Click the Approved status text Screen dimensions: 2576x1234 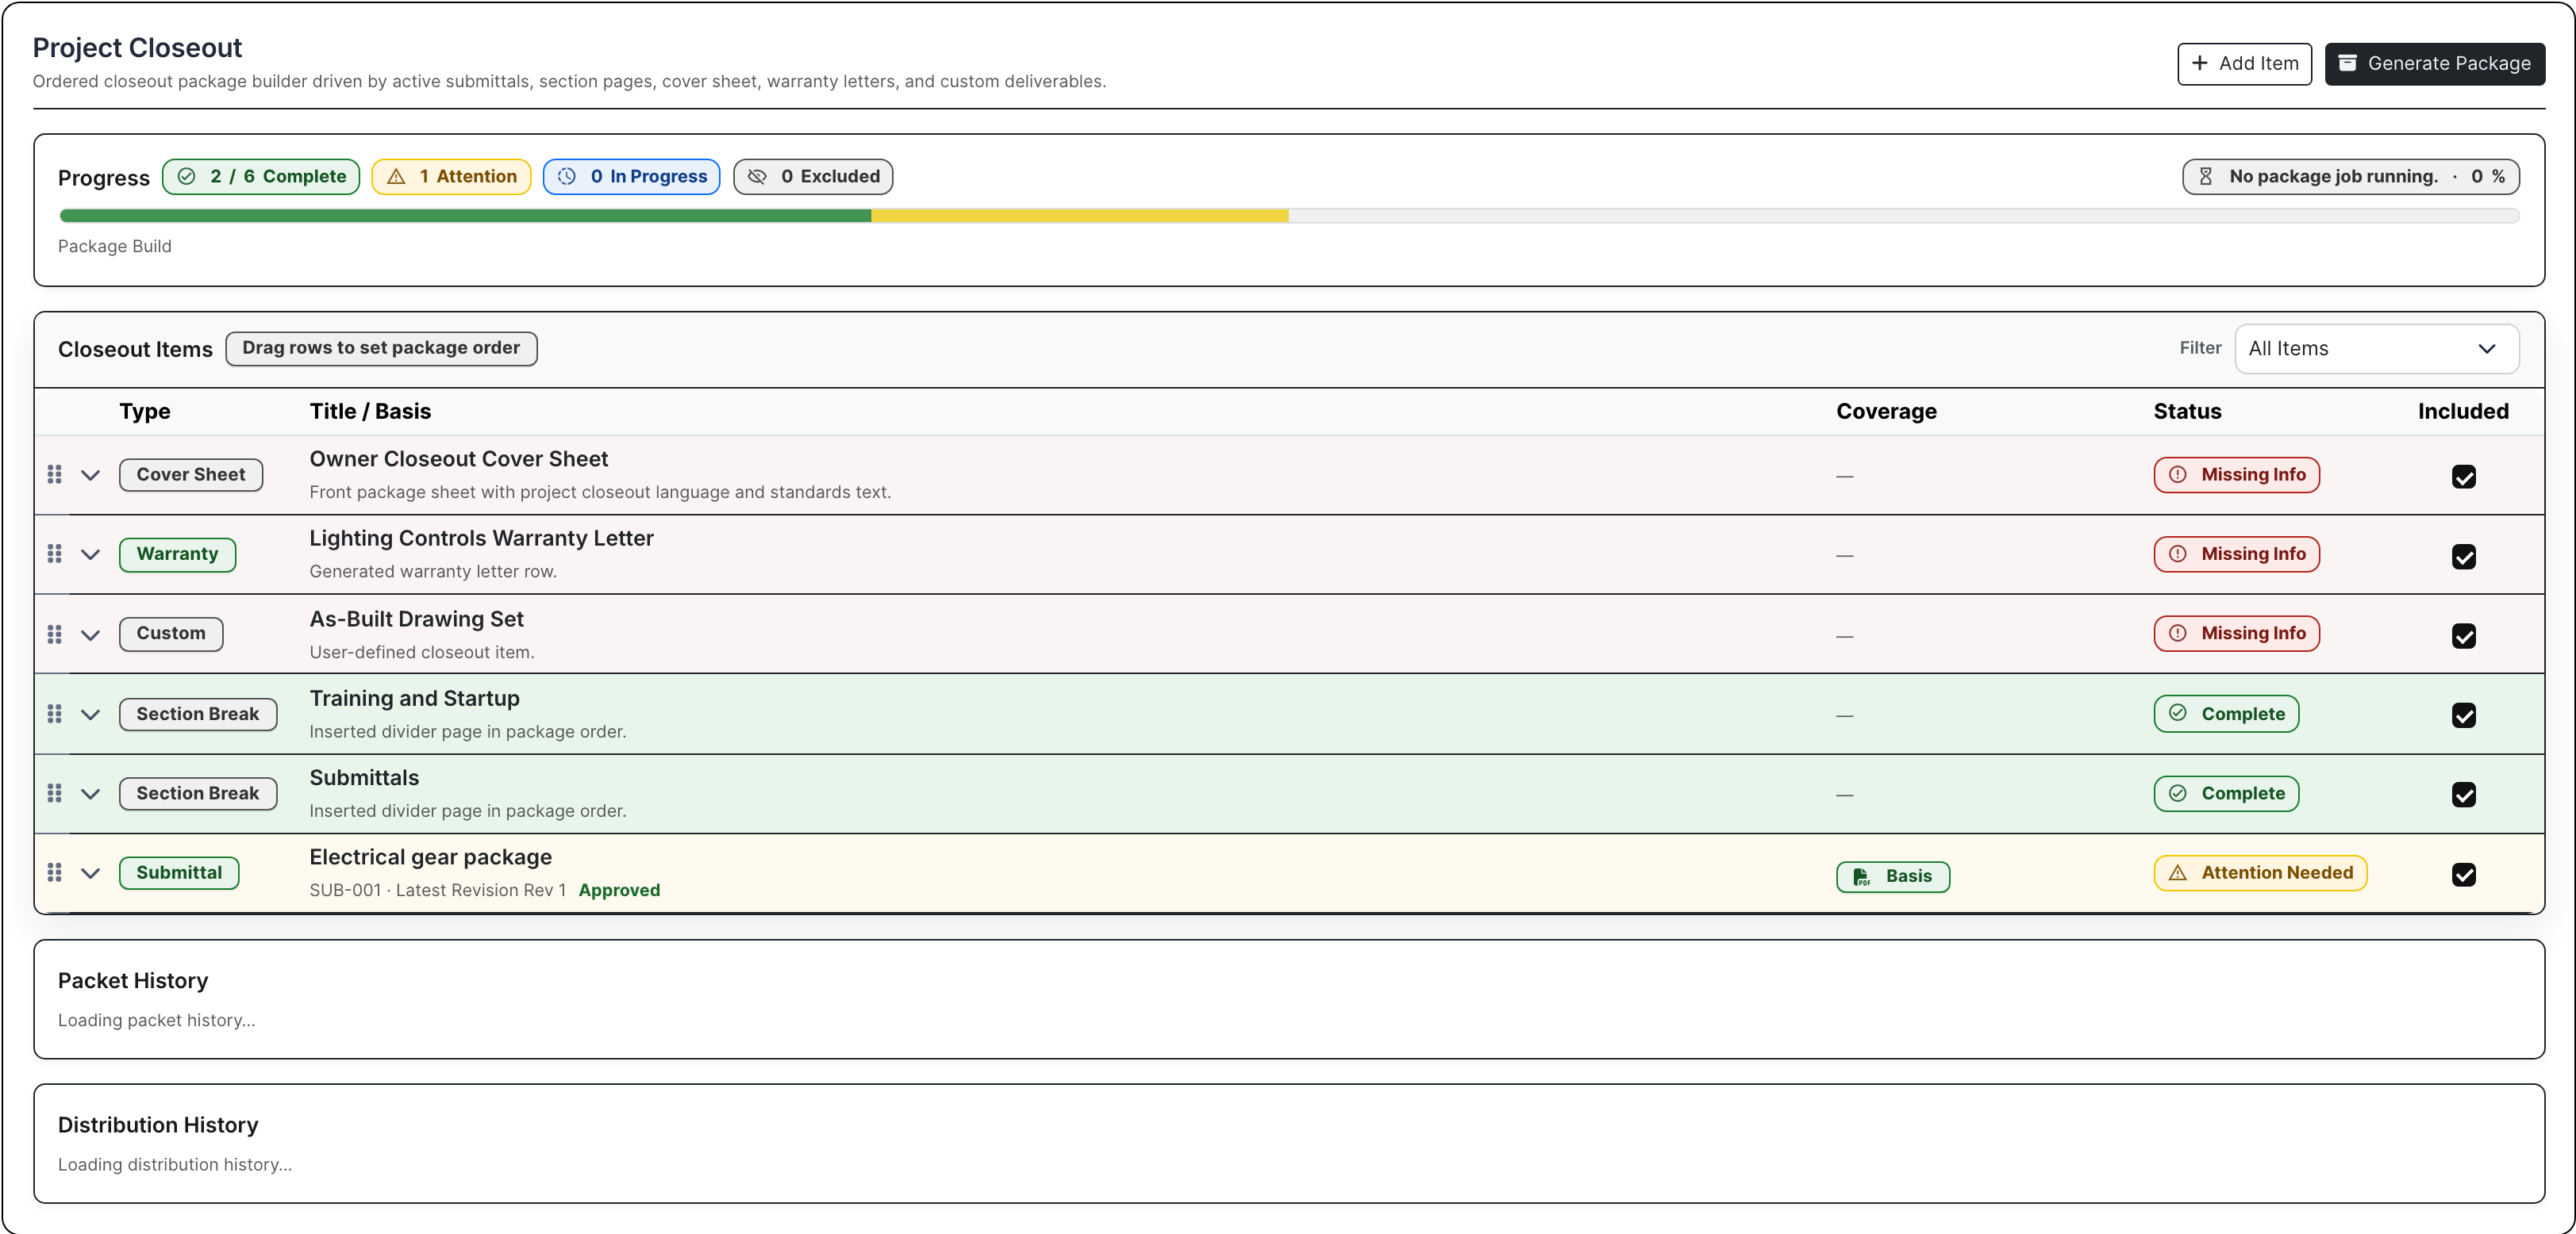coord(619,891)
